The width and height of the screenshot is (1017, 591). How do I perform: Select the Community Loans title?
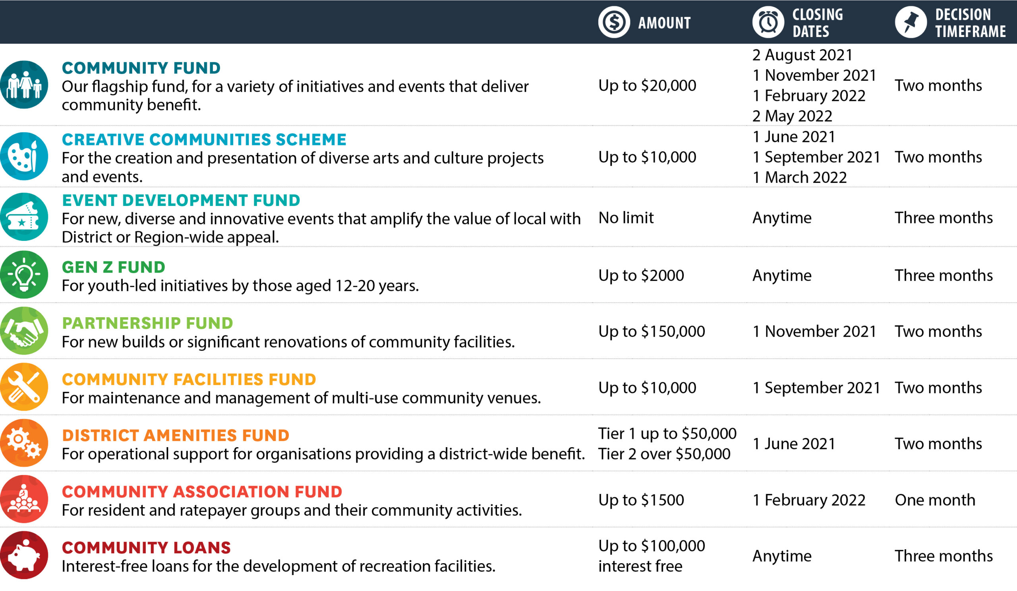pyautogui.click(x=146, y=547)
